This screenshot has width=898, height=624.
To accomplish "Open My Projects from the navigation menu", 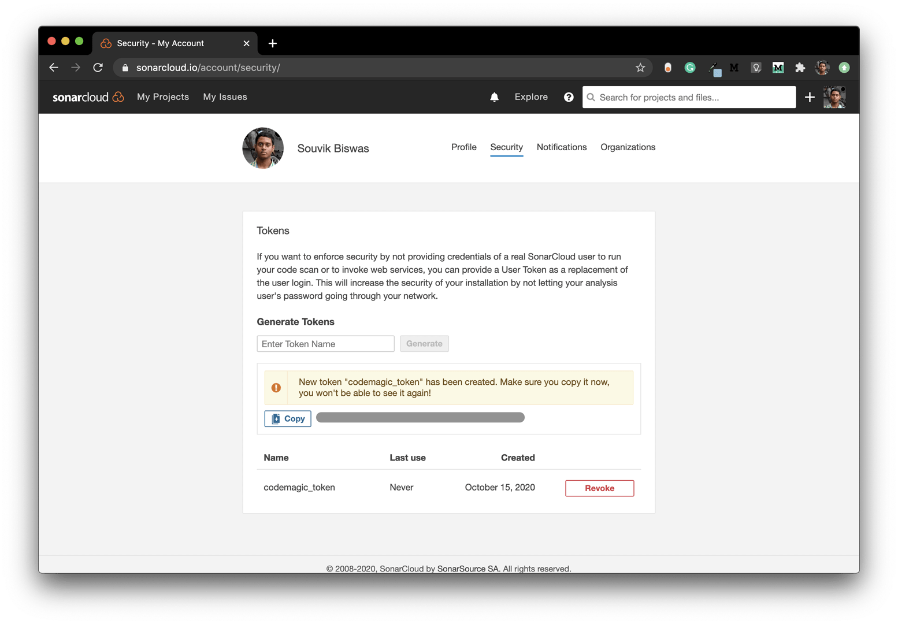I will [163, 96].
